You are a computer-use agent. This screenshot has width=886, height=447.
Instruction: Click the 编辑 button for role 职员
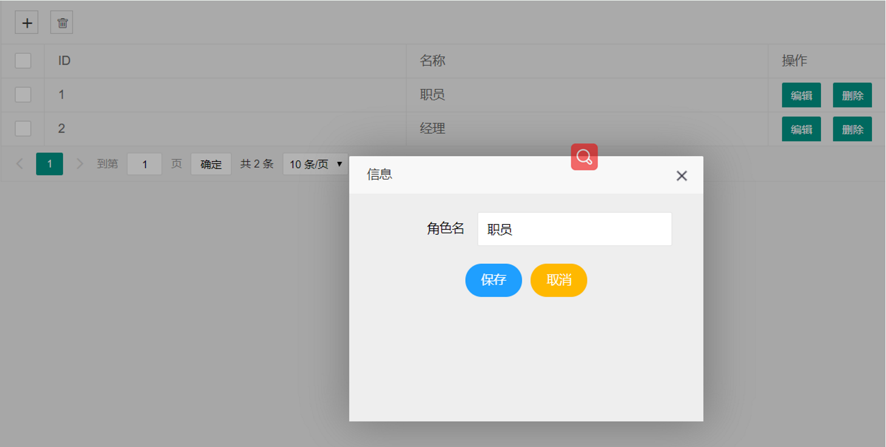click(801, 94)
